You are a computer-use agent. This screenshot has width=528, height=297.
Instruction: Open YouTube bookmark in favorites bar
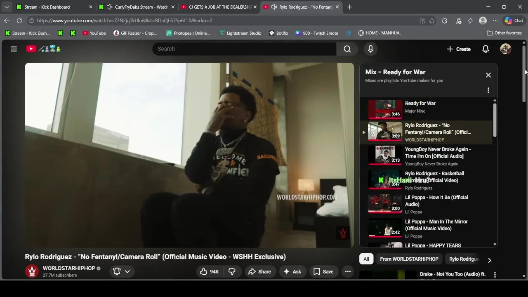[94, 33]
